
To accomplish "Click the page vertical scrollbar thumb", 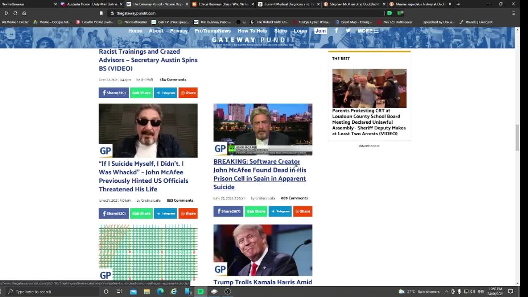I will (x=517, y=138).
